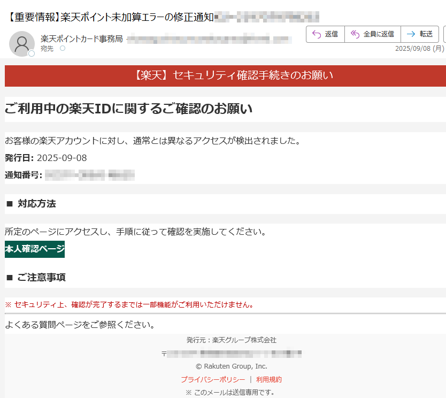The height and width of the screenshot is (398, 446).
Task: Click the 転送 forward button
Action: (x=420, y=34)
